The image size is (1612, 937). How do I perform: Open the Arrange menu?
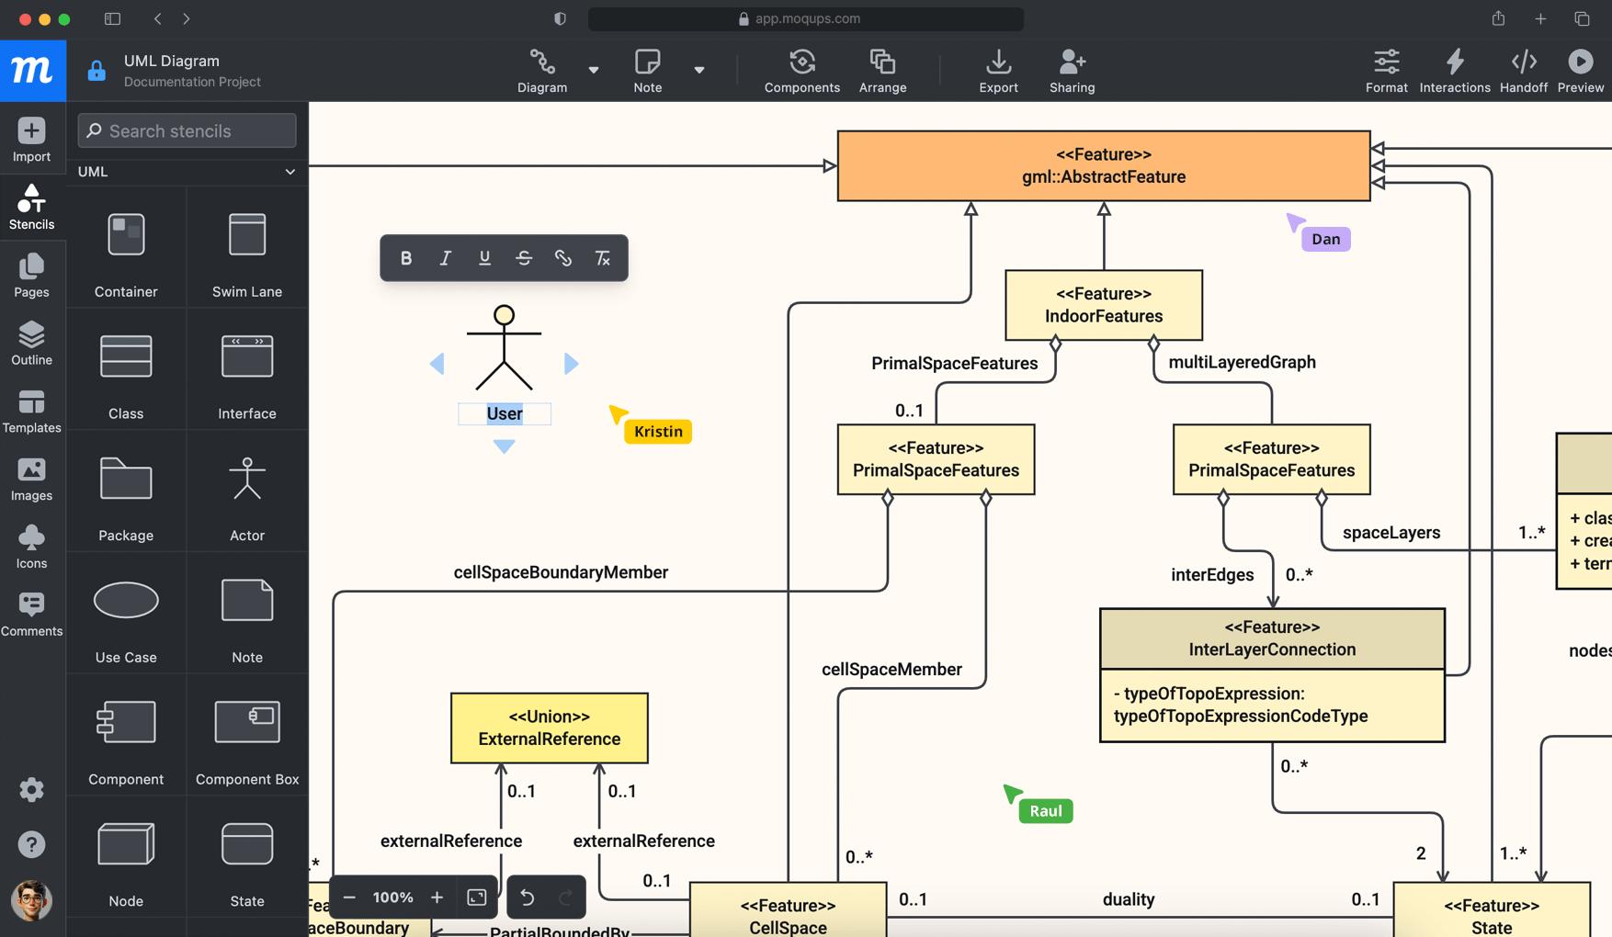(x=882, y=71)
